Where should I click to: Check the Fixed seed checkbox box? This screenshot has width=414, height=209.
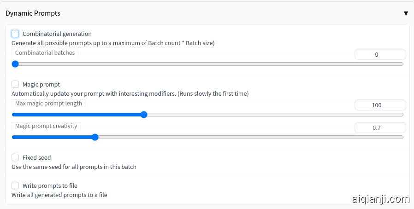click(x=15, y=157)
